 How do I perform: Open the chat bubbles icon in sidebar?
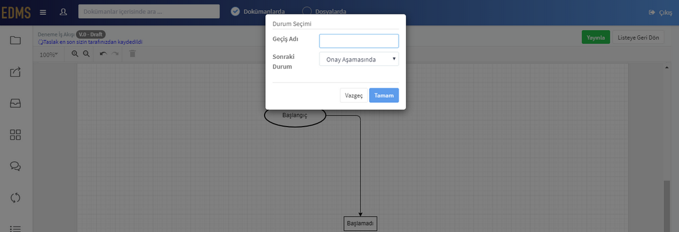16,166
